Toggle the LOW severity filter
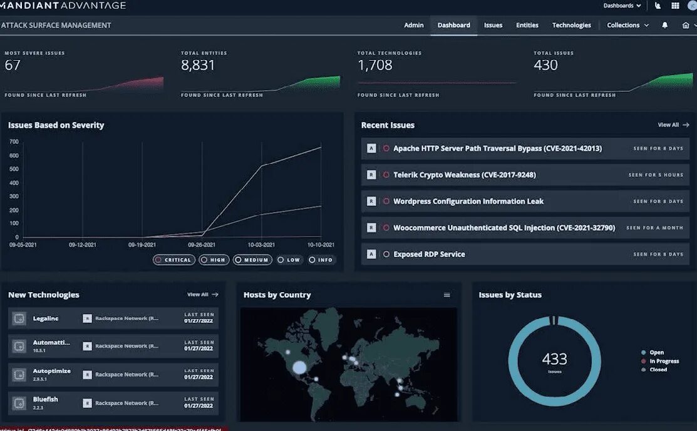This screenshot has height=431, width=697. click(289, 260)
